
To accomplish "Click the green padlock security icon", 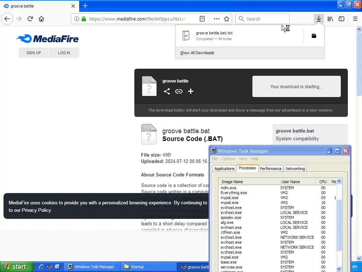I will click(x=84, y=19).
